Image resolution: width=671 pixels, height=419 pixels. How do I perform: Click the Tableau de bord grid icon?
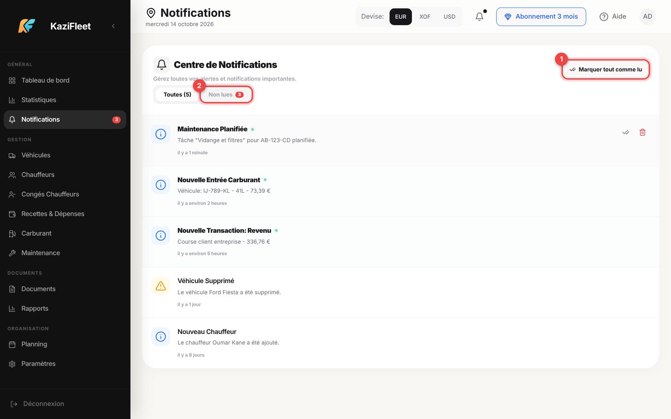(x=12, y=80)
